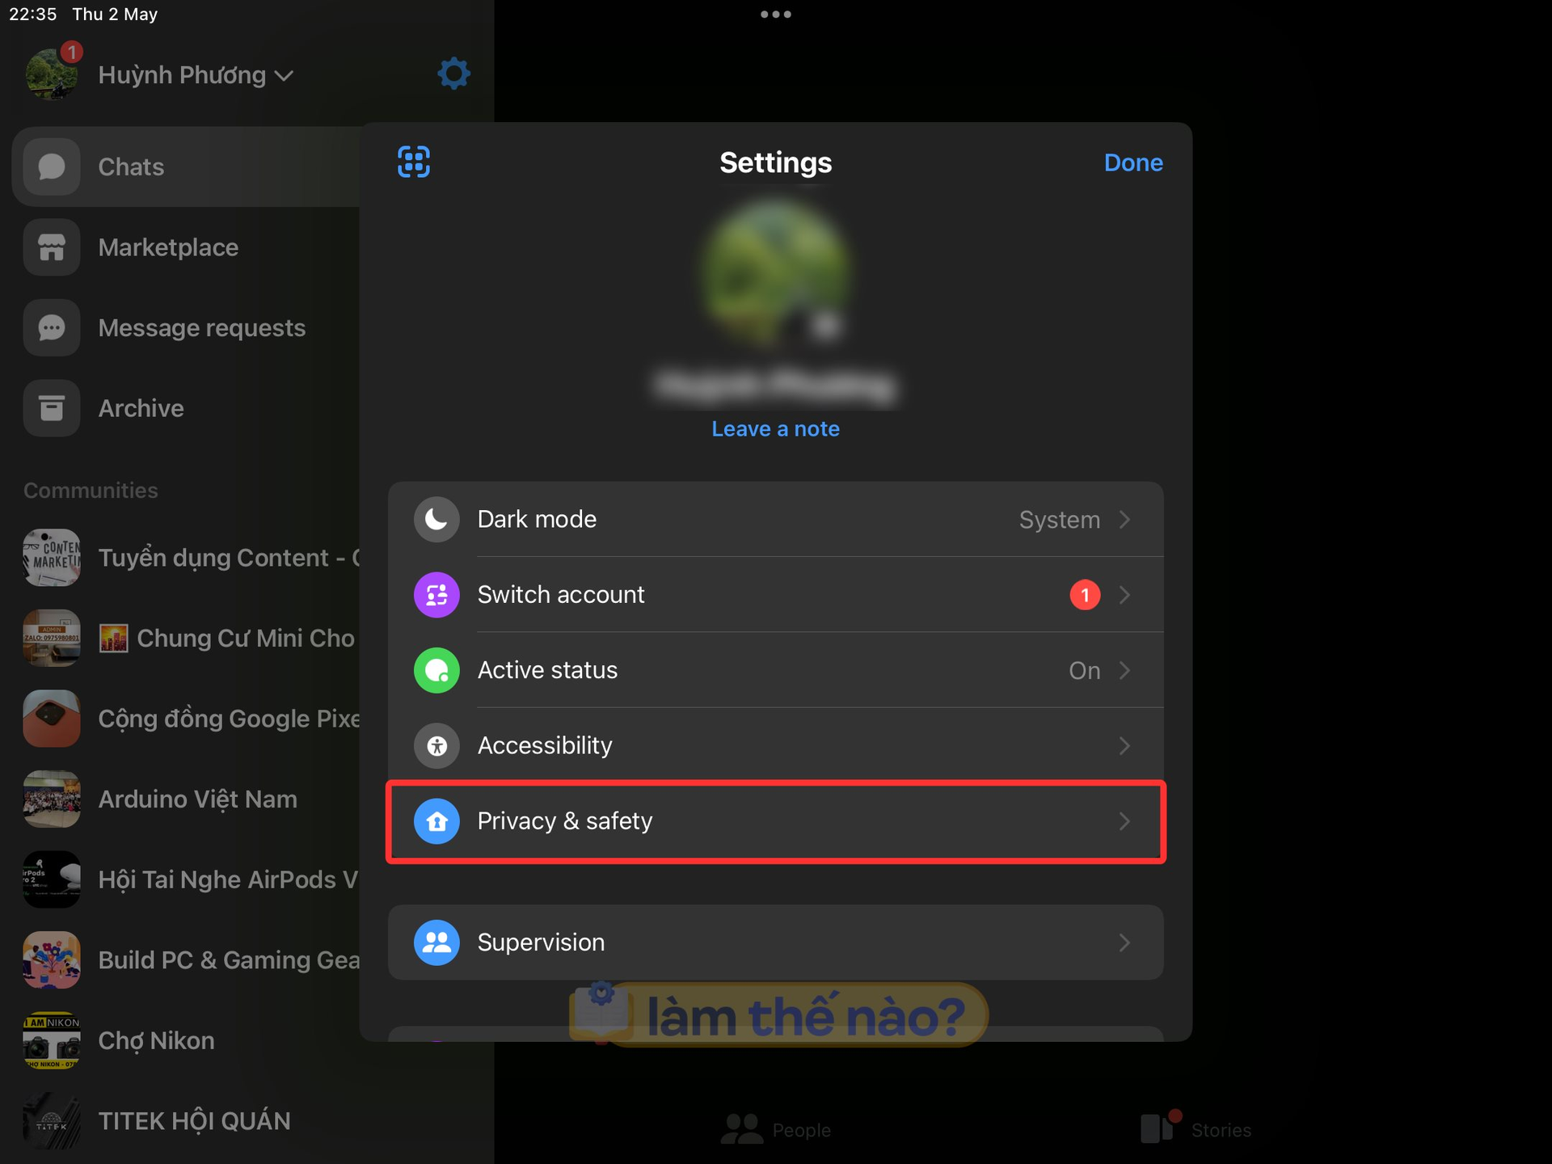
Task: Open Privacy & safety settings
Action: click(774, 819)
